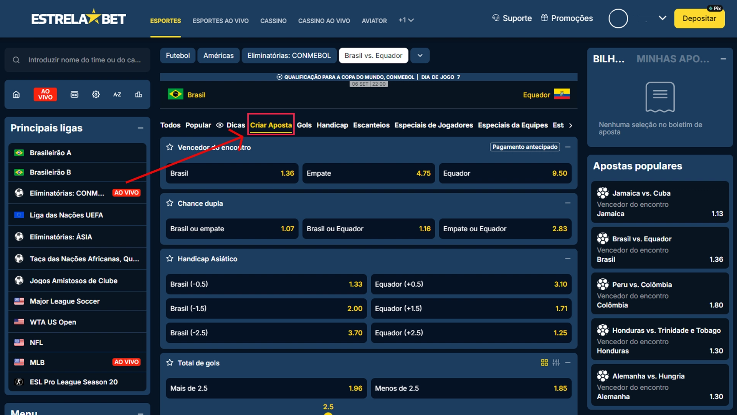Add popular bet Alemanha vs. Hungria
Screen dimensions: 737x415
(660, 385)
